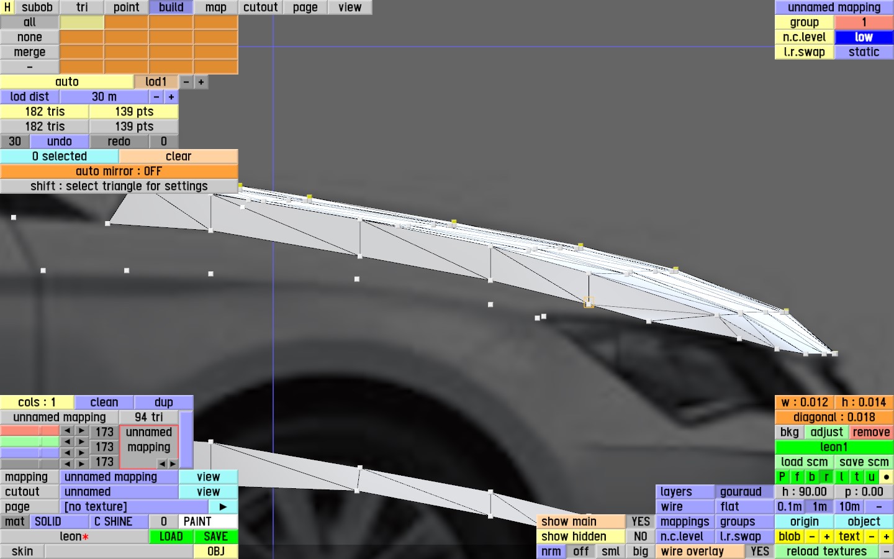Image resolution: width=894 pixels, height=559 pixels.
Task: Switch the n.c.level value from low
Action: coord(864,37)
